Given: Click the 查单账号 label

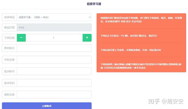Looking at the screenshot, I should coord(9,48).
